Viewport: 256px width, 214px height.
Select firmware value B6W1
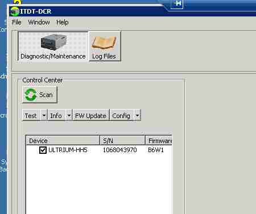(156, 150)
